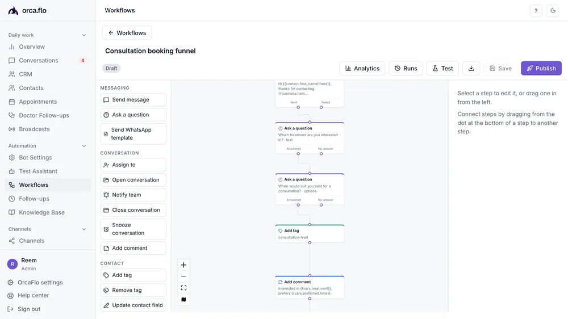568x319 pixels.
Task: Toggle the canvas minimap icon
Action: tap(183, 300)
